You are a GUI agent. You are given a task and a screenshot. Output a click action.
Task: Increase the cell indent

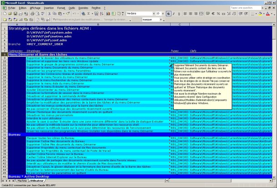coord(246,14)
